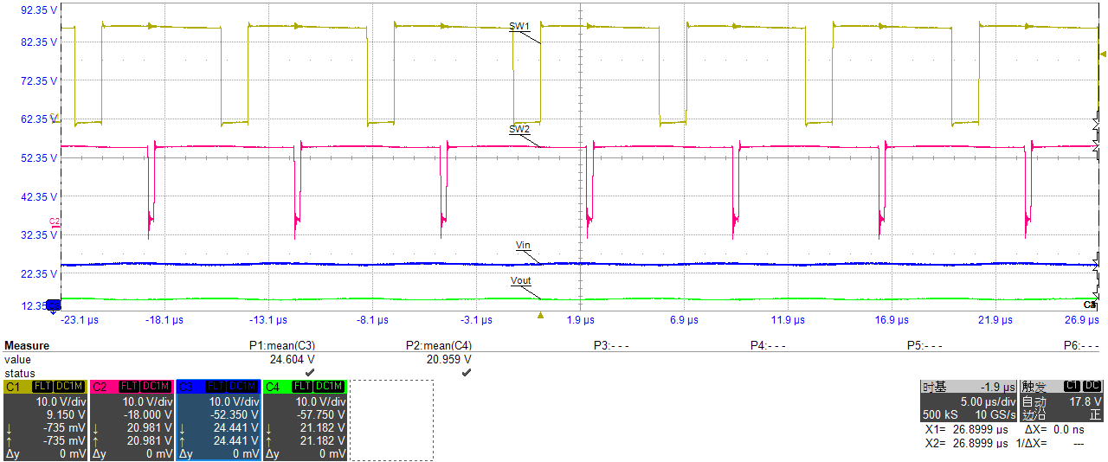Click the 自动 trigger mode label

[1034, 401]
